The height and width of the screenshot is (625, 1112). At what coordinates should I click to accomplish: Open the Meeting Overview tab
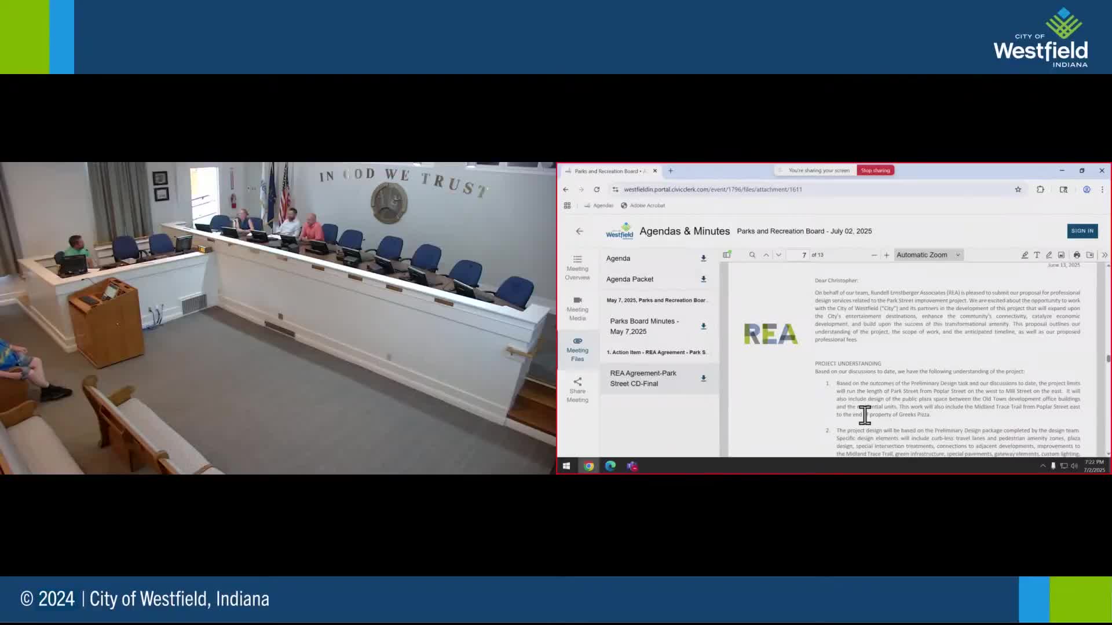(x=577, y=267)
